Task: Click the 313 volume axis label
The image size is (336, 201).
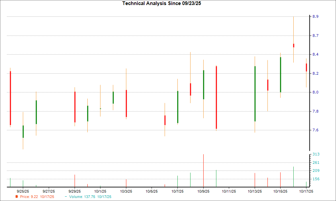Action: 316,154
